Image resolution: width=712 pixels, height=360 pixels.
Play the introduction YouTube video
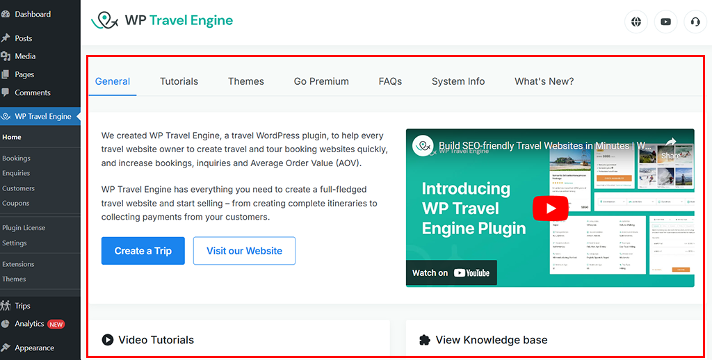pos(551,208)
